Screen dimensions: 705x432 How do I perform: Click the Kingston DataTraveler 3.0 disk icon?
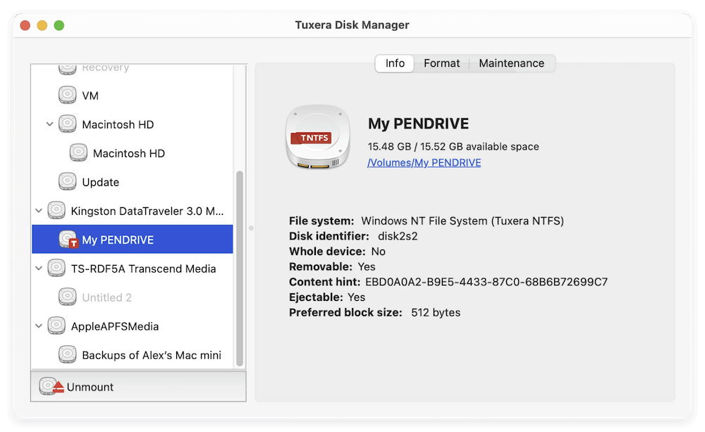55,210
